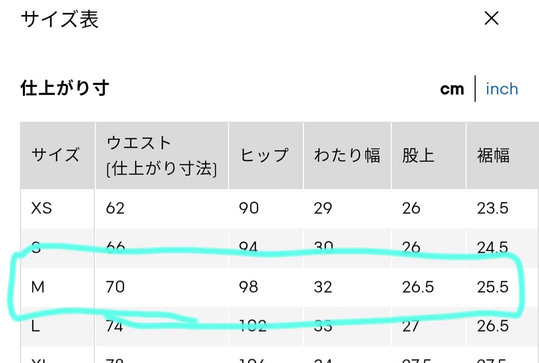Click the 仕上がり寸 section heading
The height and width of the screenshot is (363, 539).
click(65, 88)
